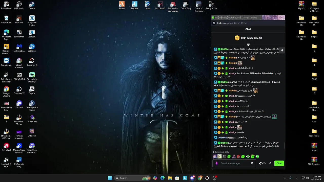Image resolution: width=324 pixels, height=182 pixels.
Task: Open Rockstar Games Launcher icon
Action: point(6,49)
